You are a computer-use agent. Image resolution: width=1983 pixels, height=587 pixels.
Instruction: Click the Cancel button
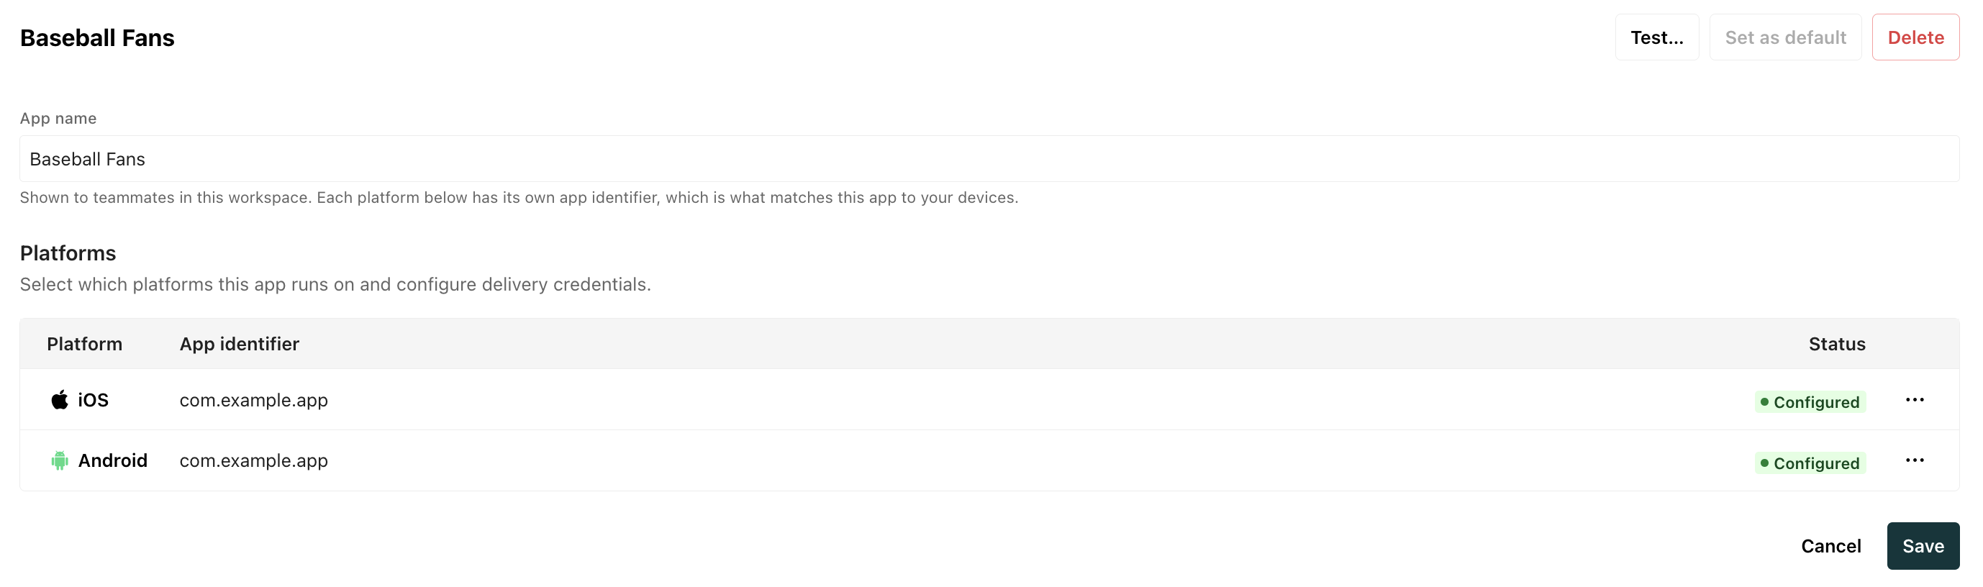pos(1830,545)
